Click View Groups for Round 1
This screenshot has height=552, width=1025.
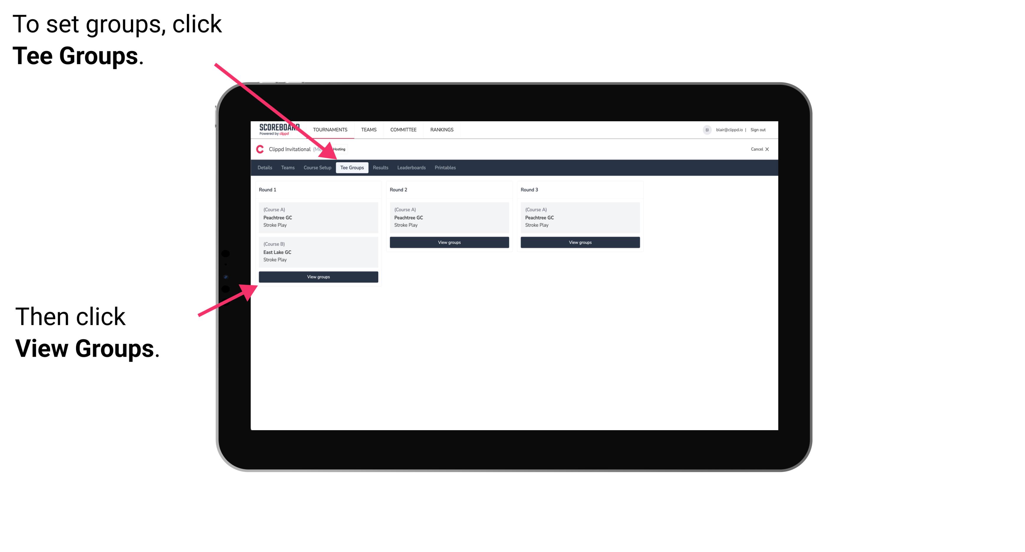(319, 277)
